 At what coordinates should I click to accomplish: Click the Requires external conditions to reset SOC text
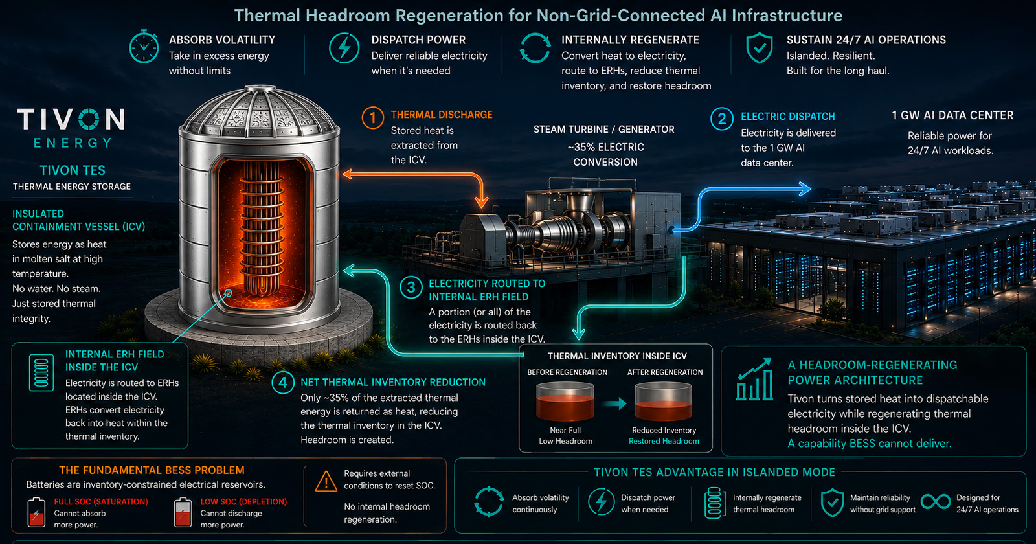[389, 479]
